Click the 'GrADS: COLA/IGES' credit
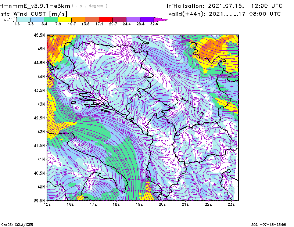This screenshot has width=294, height=227. 17,224
